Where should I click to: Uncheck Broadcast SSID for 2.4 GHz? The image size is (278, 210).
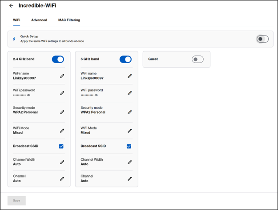pos(61,147)
